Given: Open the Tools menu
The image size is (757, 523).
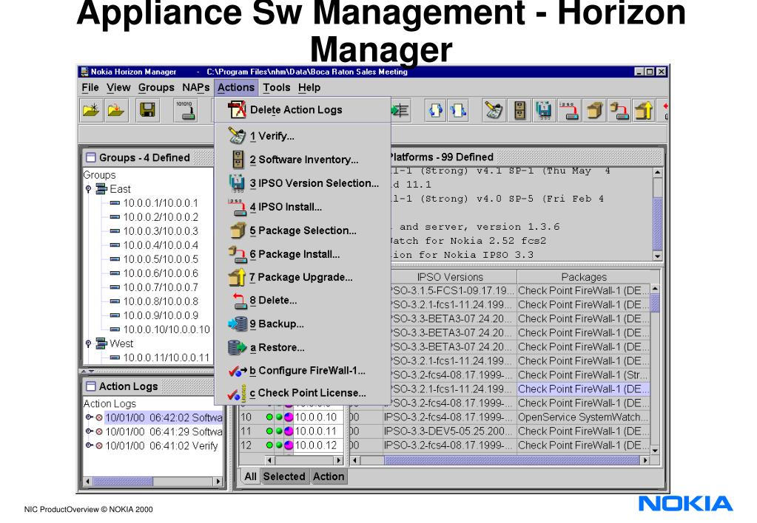Looking at the screenshot, I should 276,88.
